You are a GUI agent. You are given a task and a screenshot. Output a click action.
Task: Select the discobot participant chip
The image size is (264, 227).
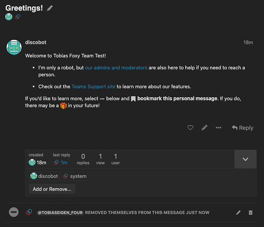click(x=44, y=176)
